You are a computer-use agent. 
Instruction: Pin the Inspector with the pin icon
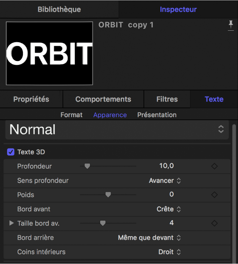point(231,25)
